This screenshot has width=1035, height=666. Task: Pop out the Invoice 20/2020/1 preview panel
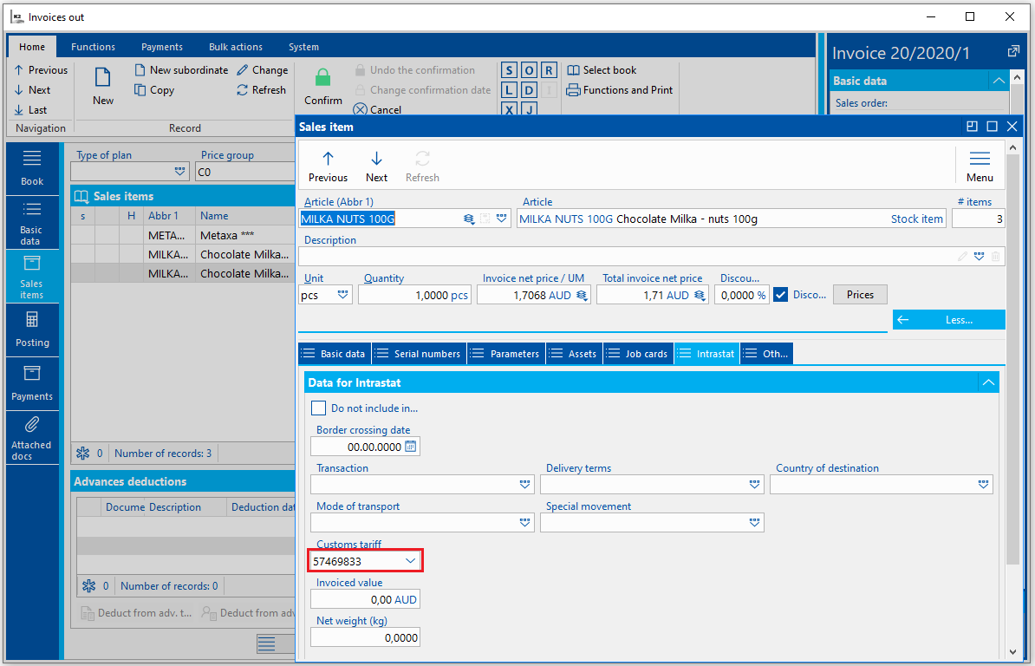(x=1013, y=51)
